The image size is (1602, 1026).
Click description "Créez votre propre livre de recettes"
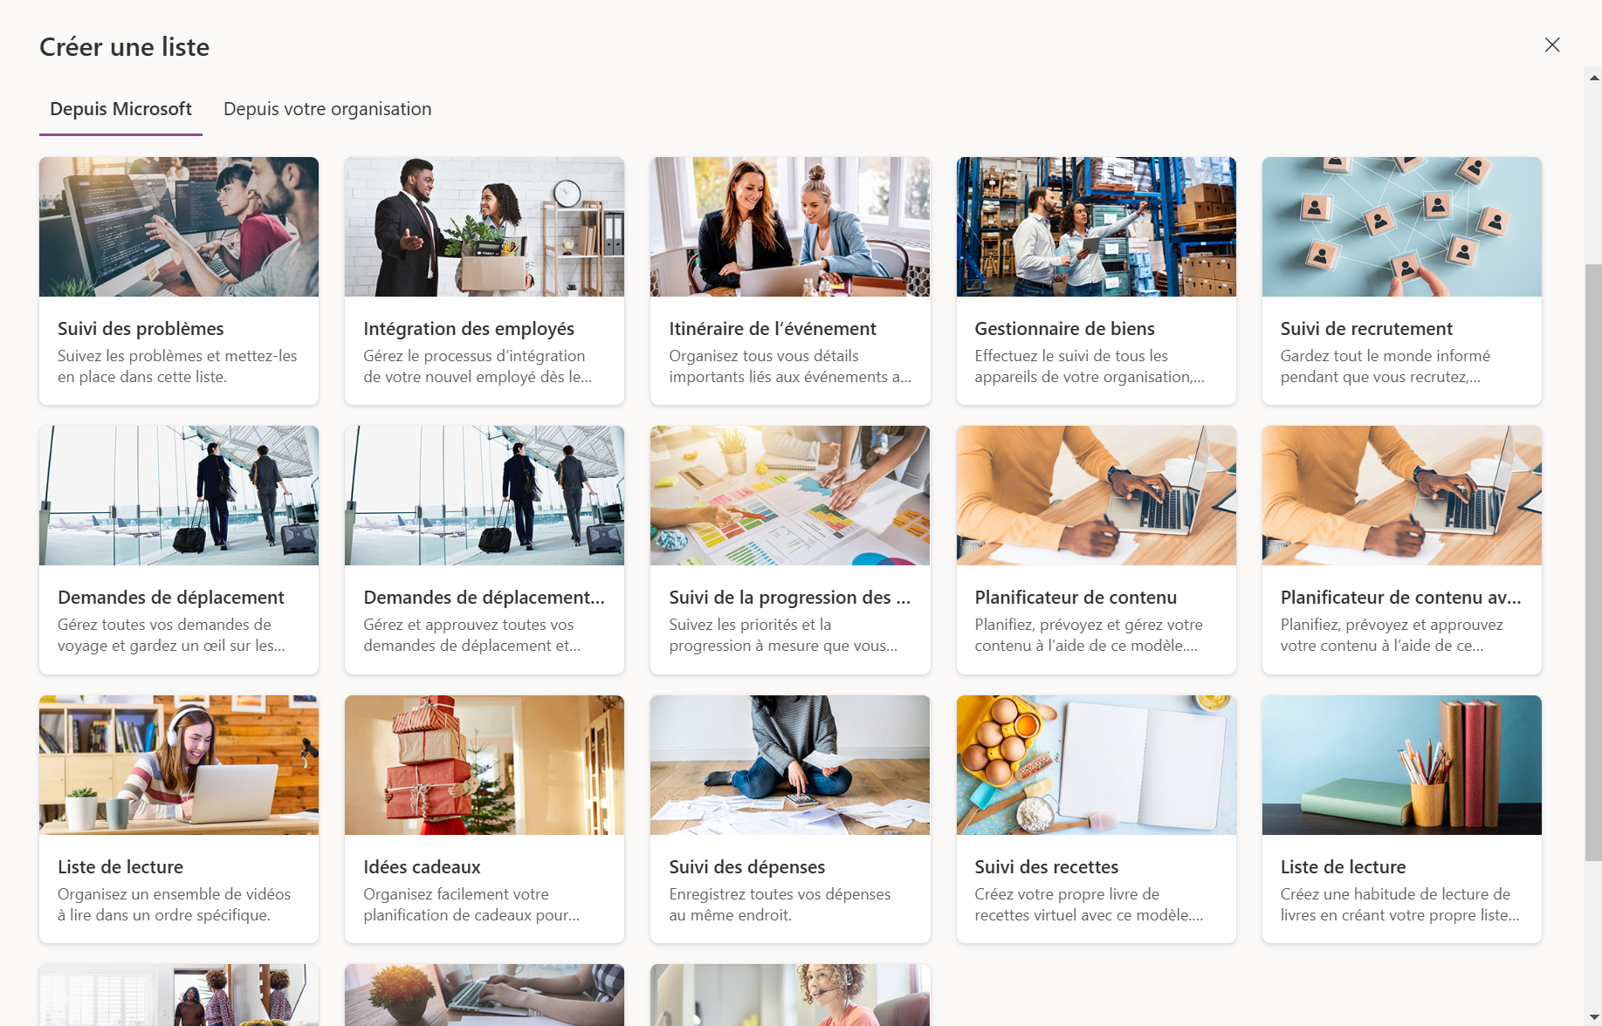1089,905
